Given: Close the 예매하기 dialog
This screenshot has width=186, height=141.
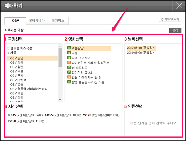Looking at the screenshot, I should 179,6.
